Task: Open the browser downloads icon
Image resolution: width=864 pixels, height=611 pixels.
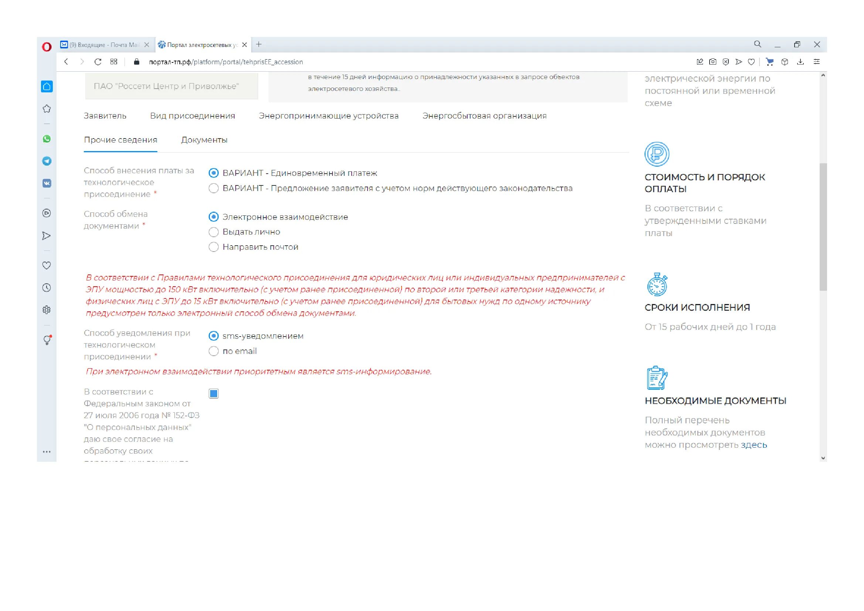Action: pos(800,62)
